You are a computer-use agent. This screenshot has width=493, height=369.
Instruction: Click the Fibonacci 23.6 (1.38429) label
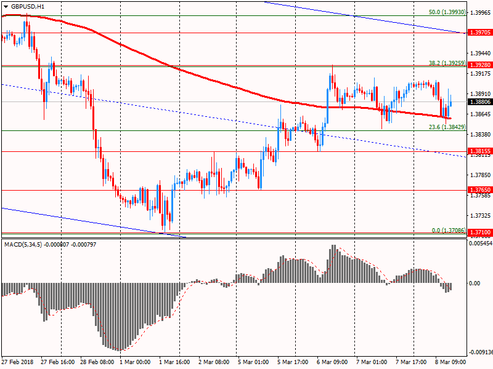[447, 127]
